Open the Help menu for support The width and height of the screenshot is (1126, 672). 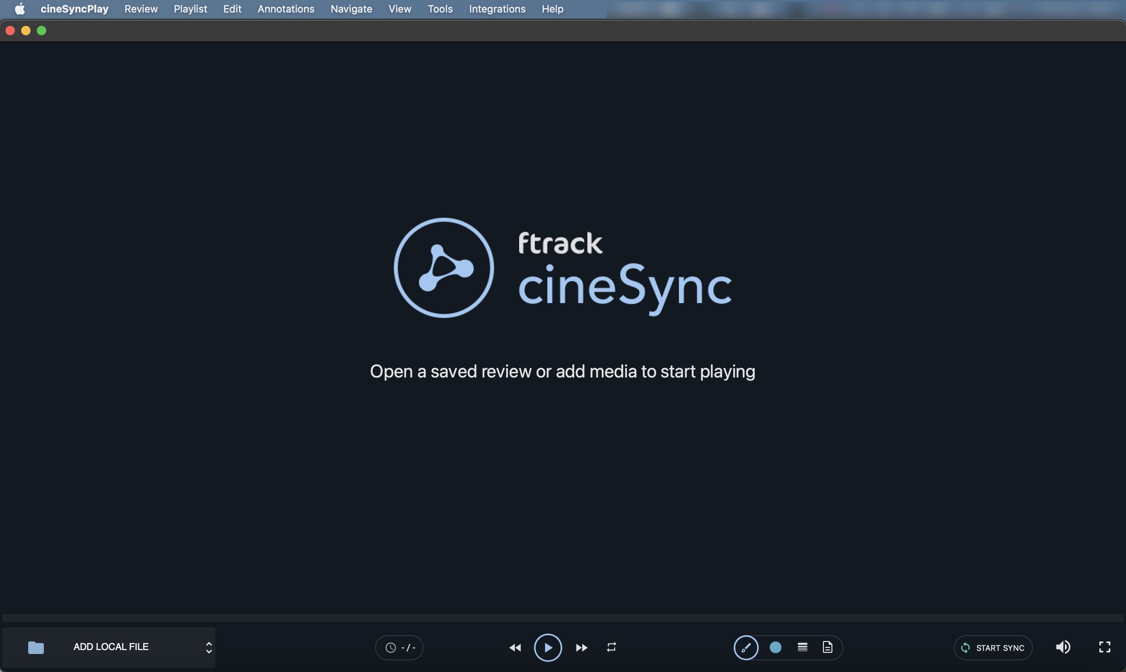click(x=552, y=9)
